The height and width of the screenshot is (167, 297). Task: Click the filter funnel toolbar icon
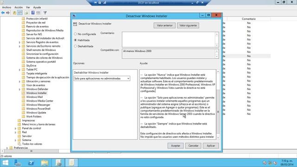click(x=45, y=13)
